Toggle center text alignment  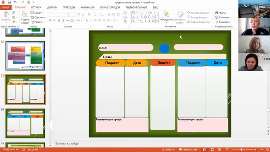(100, 21)
